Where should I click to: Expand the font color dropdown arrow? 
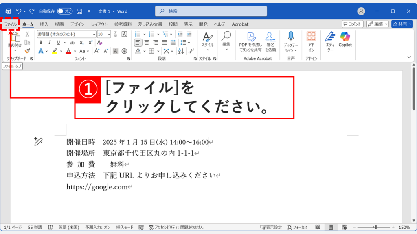pos(74,51)
